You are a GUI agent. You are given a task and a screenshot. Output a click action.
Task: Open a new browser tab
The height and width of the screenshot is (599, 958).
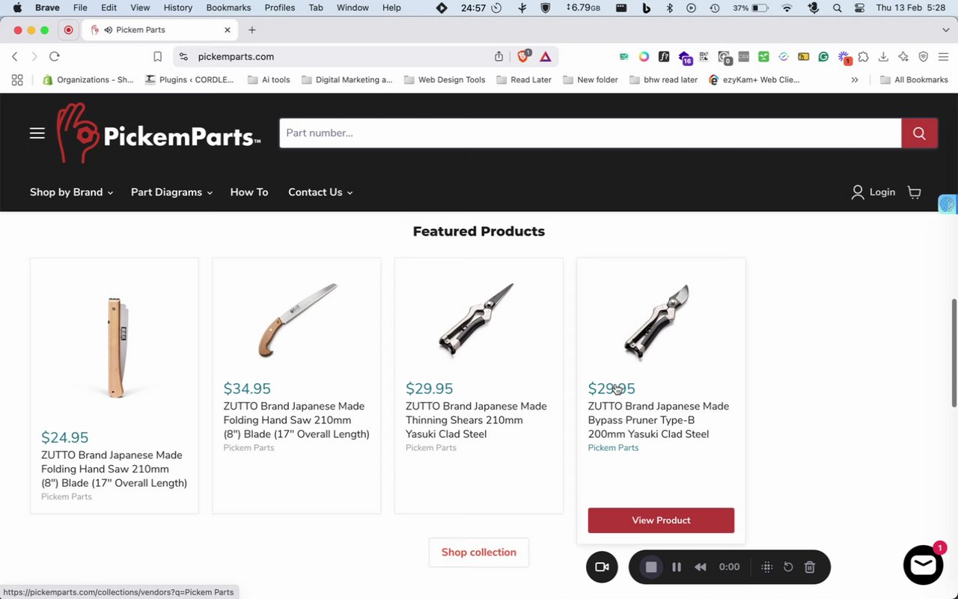[x=252, y=30]
